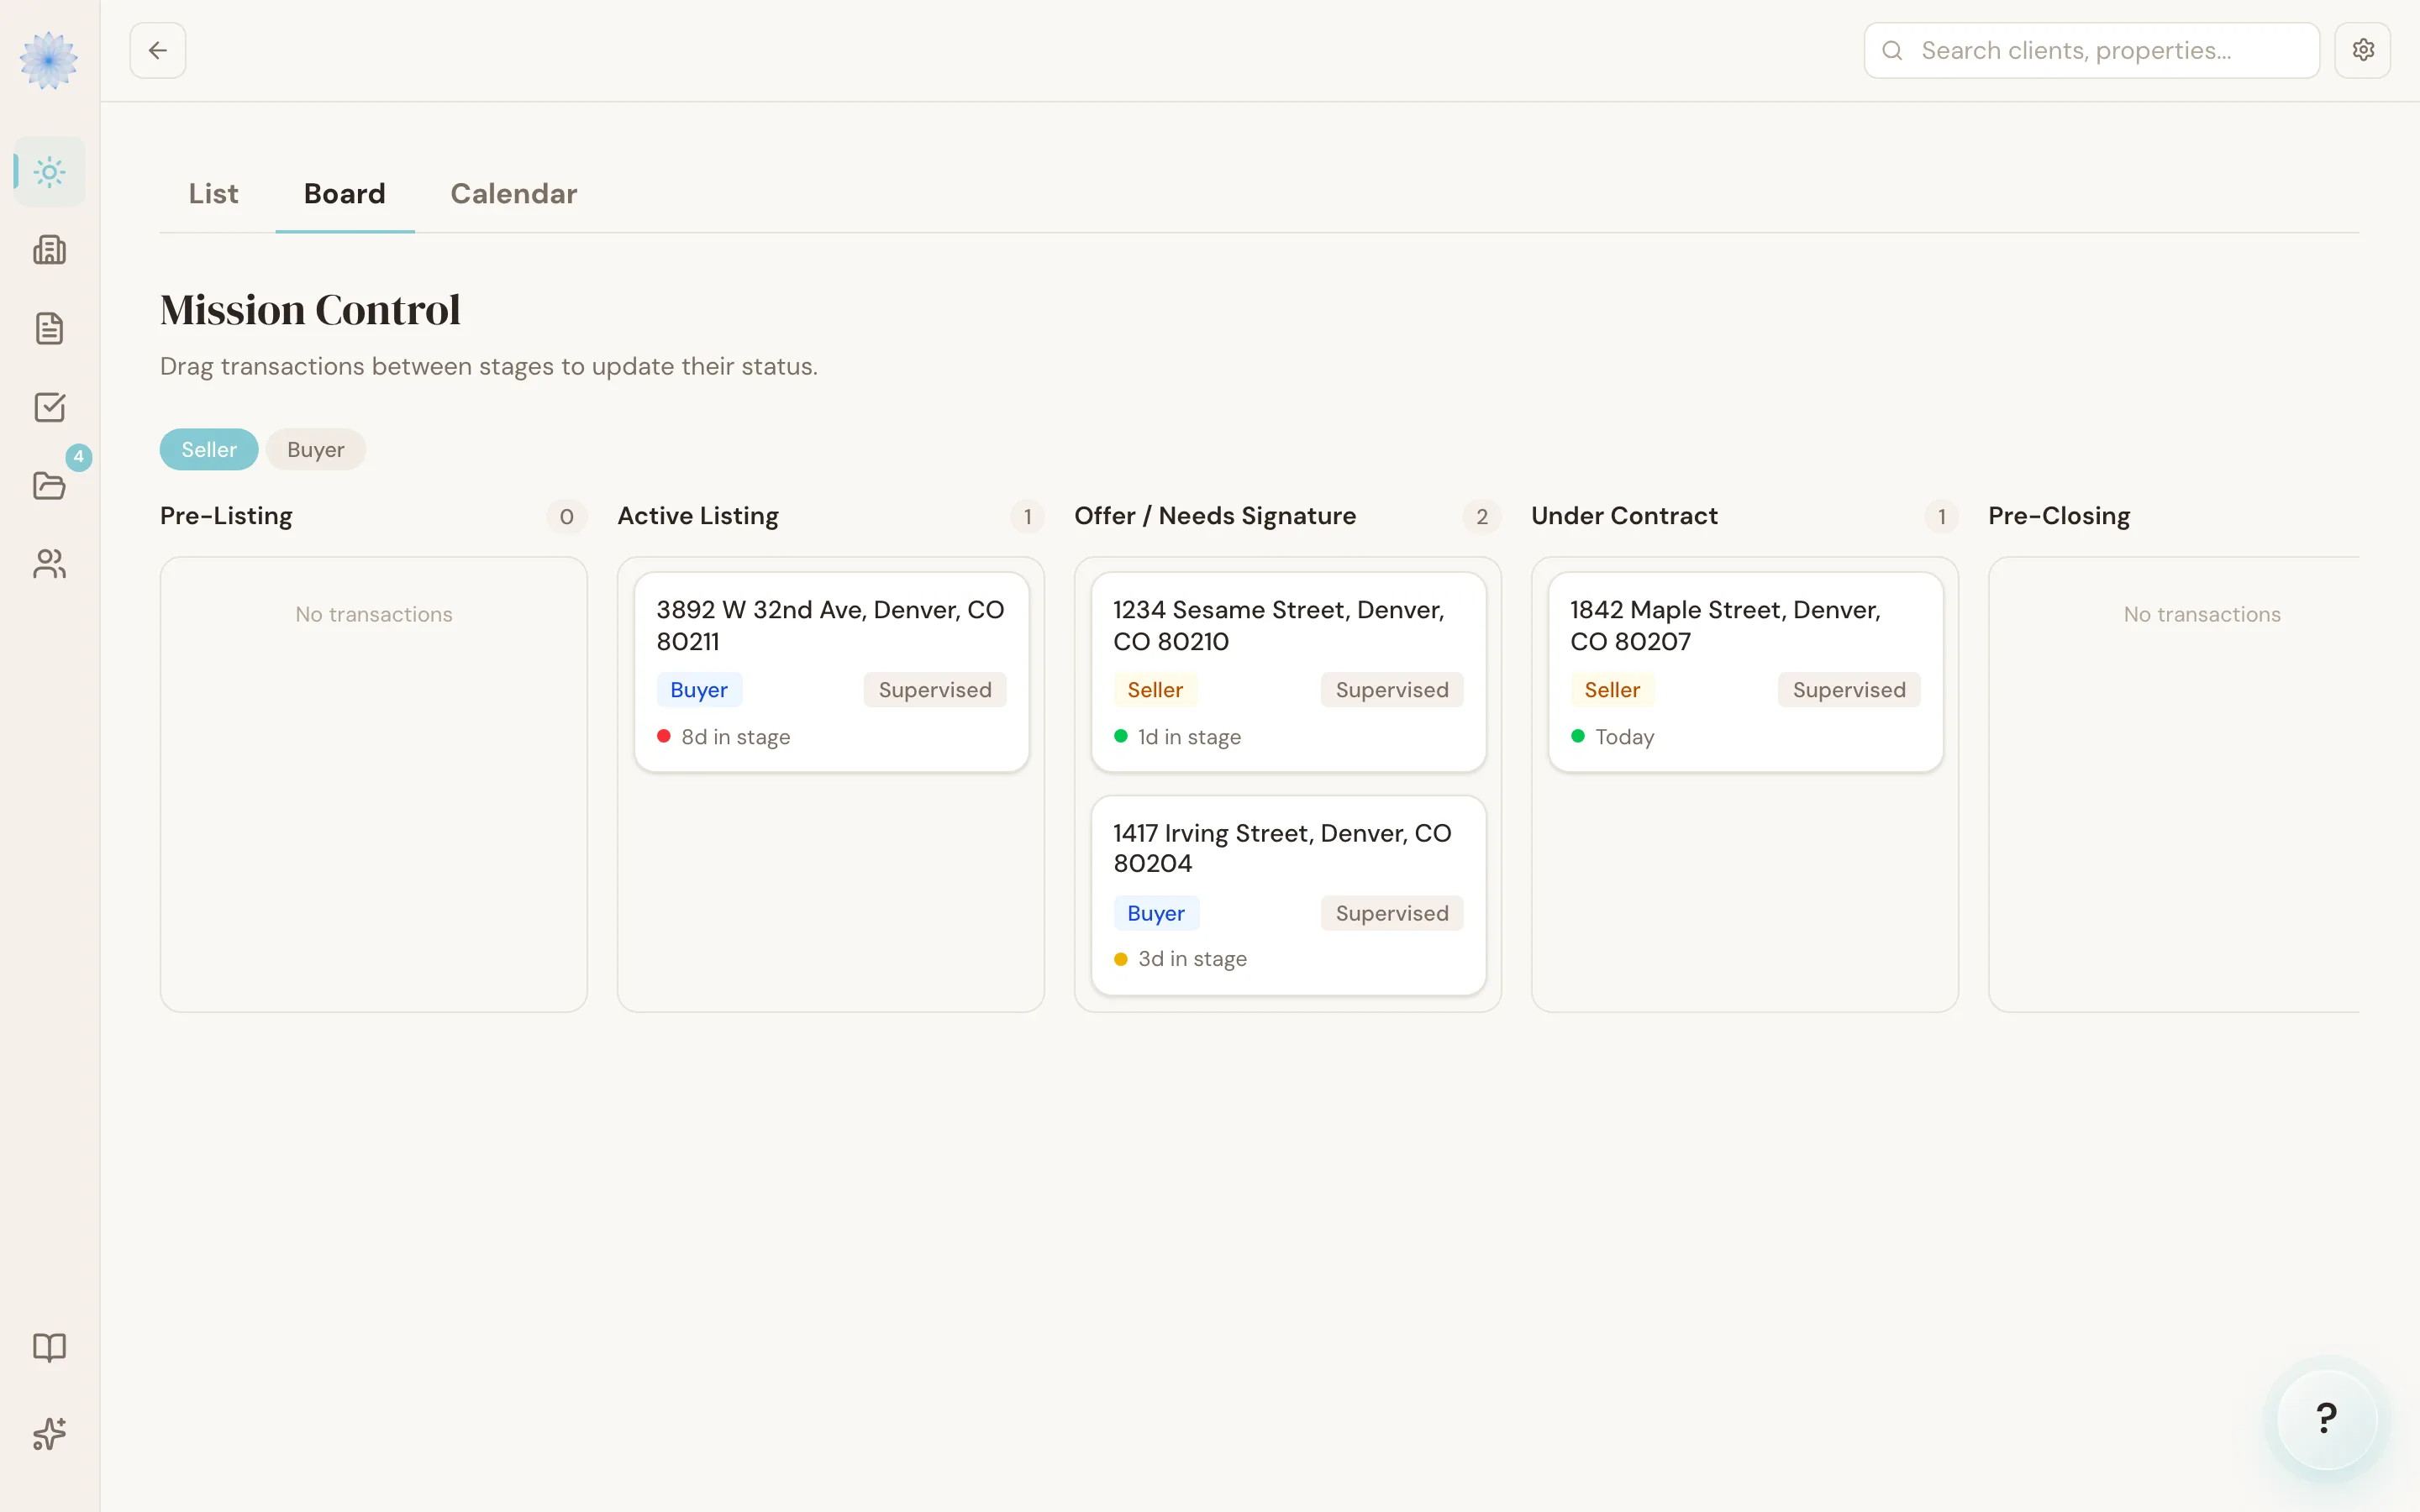The width and height of the screenshot is (2420, 1512).
Task: Click Supervised badge on 1417 Irving Street card
Action: (x=1392, y=913)
